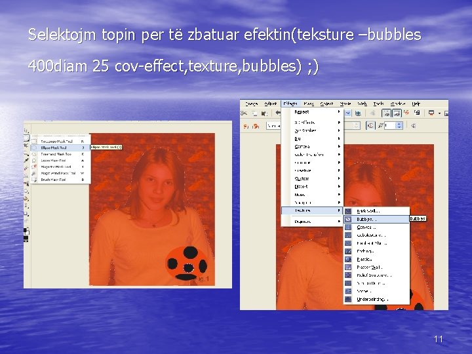Click the Copy toolbar icon
472x354 pixels.
[254, 113]
